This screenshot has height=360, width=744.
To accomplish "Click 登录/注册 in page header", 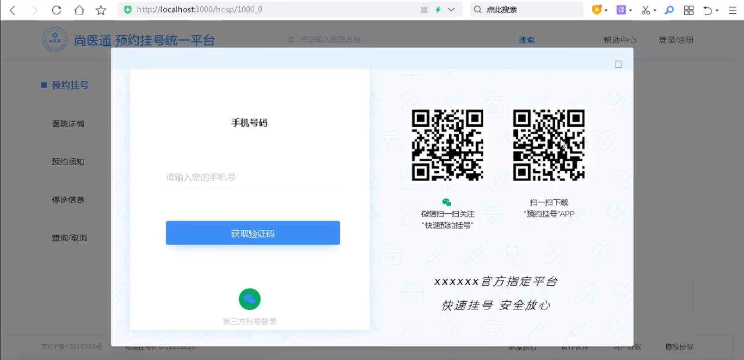I will 676,40.
